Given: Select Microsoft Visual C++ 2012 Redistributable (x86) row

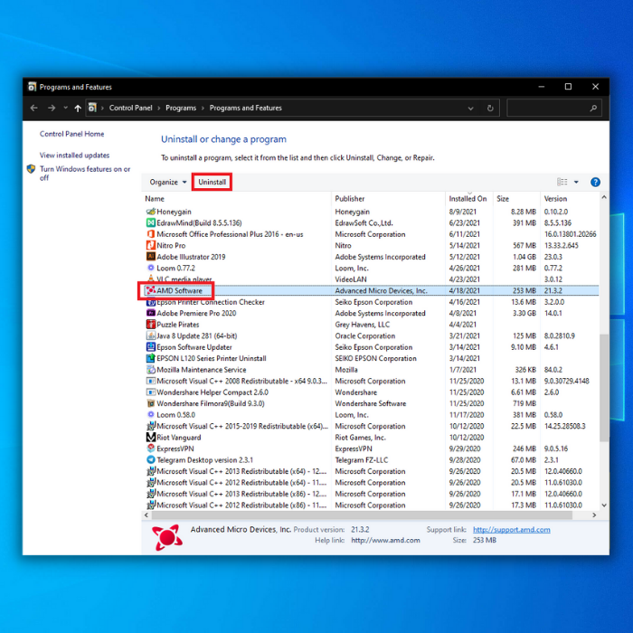Looking at the screenshot, I should click(371, 505).
